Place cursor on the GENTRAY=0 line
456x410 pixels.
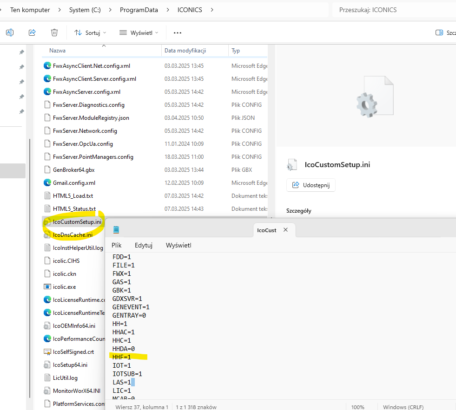pos(129,315)
